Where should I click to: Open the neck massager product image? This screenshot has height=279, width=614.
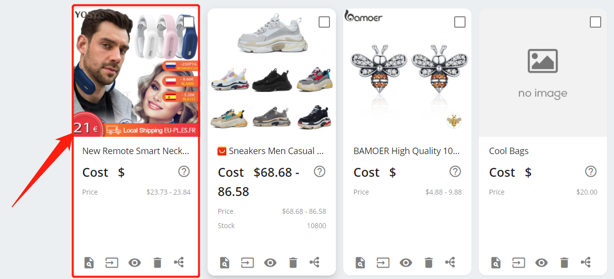(136, 73)
